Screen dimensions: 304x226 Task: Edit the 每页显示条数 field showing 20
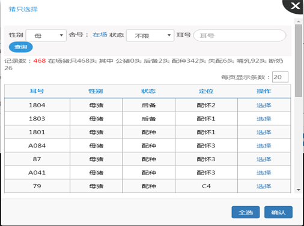280,77
